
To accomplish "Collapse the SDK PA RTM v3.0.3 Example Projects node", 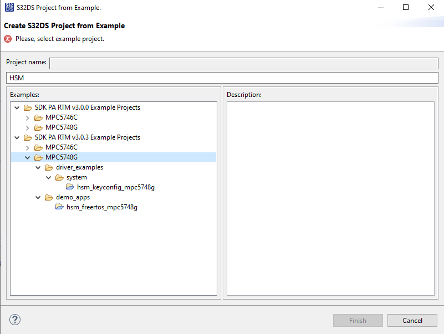I will point(17,137).
